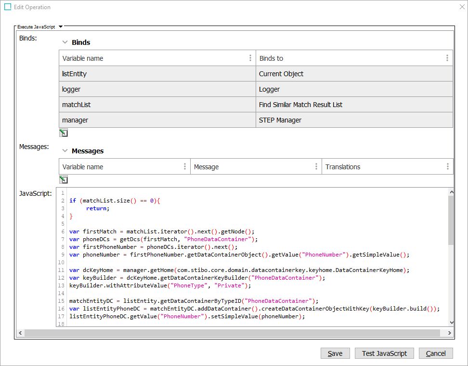Screen dimensions: 468x366
Task: Open Translations column options menu
Action: [447, 167]
